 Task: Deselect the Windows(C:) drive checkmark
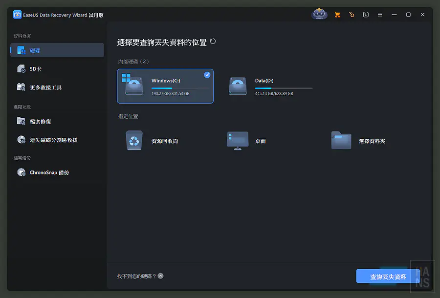pyautogui.click(x=207, y=75)
